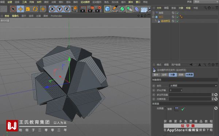
Task: Open the ProRender viewport menu
Action: click(x=56, y=16)
